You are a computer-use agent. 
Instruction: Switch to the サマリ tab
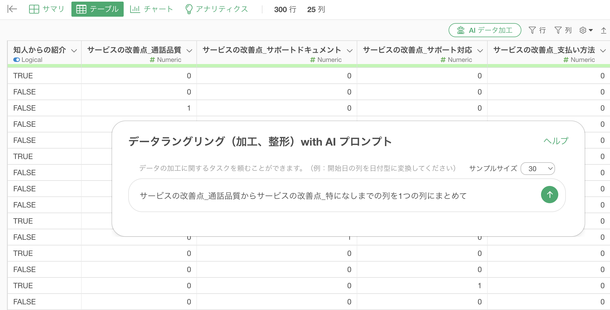[46, 9]
